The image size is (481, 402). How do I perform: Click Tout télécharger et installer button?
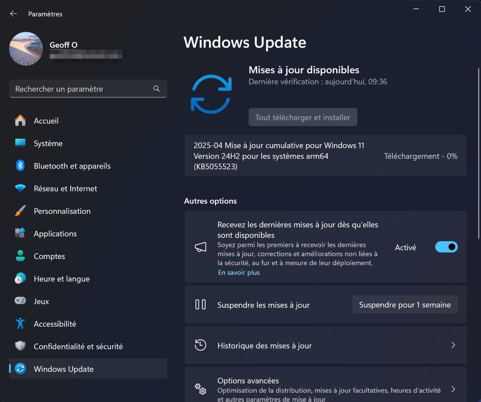click(x=303, y=117)
